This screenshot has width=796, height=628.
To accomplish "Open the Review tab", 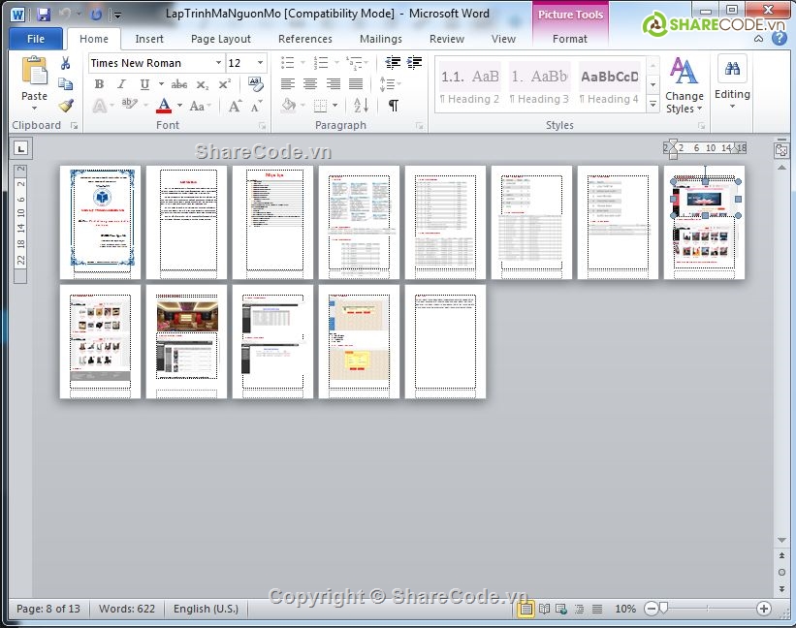I will point(447,39).
